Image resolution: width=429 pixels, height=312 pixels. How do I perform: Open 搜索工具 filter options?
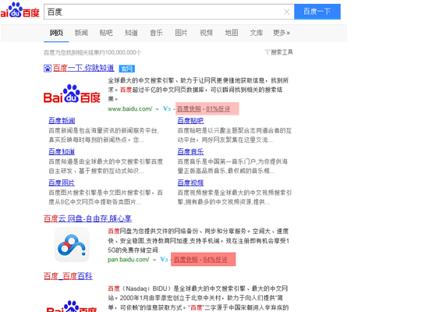pos(278,52)
